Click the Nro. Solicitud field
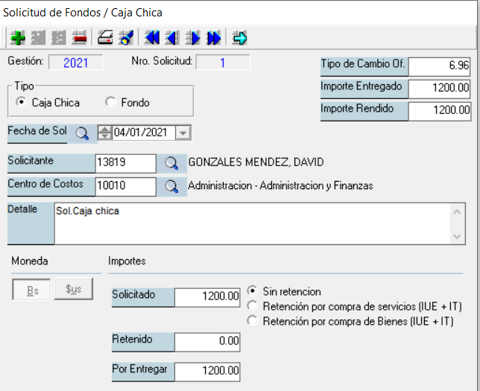 pyautogui.click(x=223, y=63)
